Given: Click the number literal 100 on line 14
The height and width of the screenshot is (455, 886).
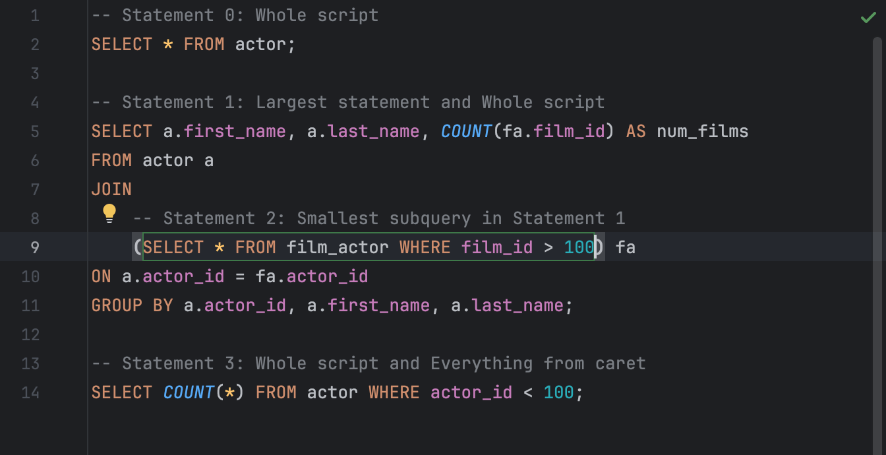Looking at the screenshot, I should 560,392.
